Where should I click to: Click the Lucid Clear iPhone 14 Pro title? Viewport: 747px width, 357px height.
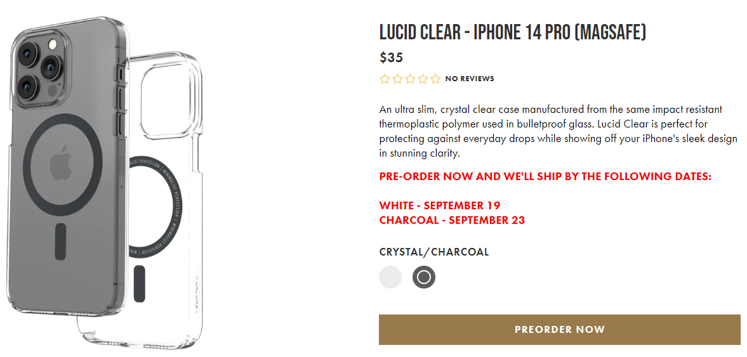(x=512, y=32)
